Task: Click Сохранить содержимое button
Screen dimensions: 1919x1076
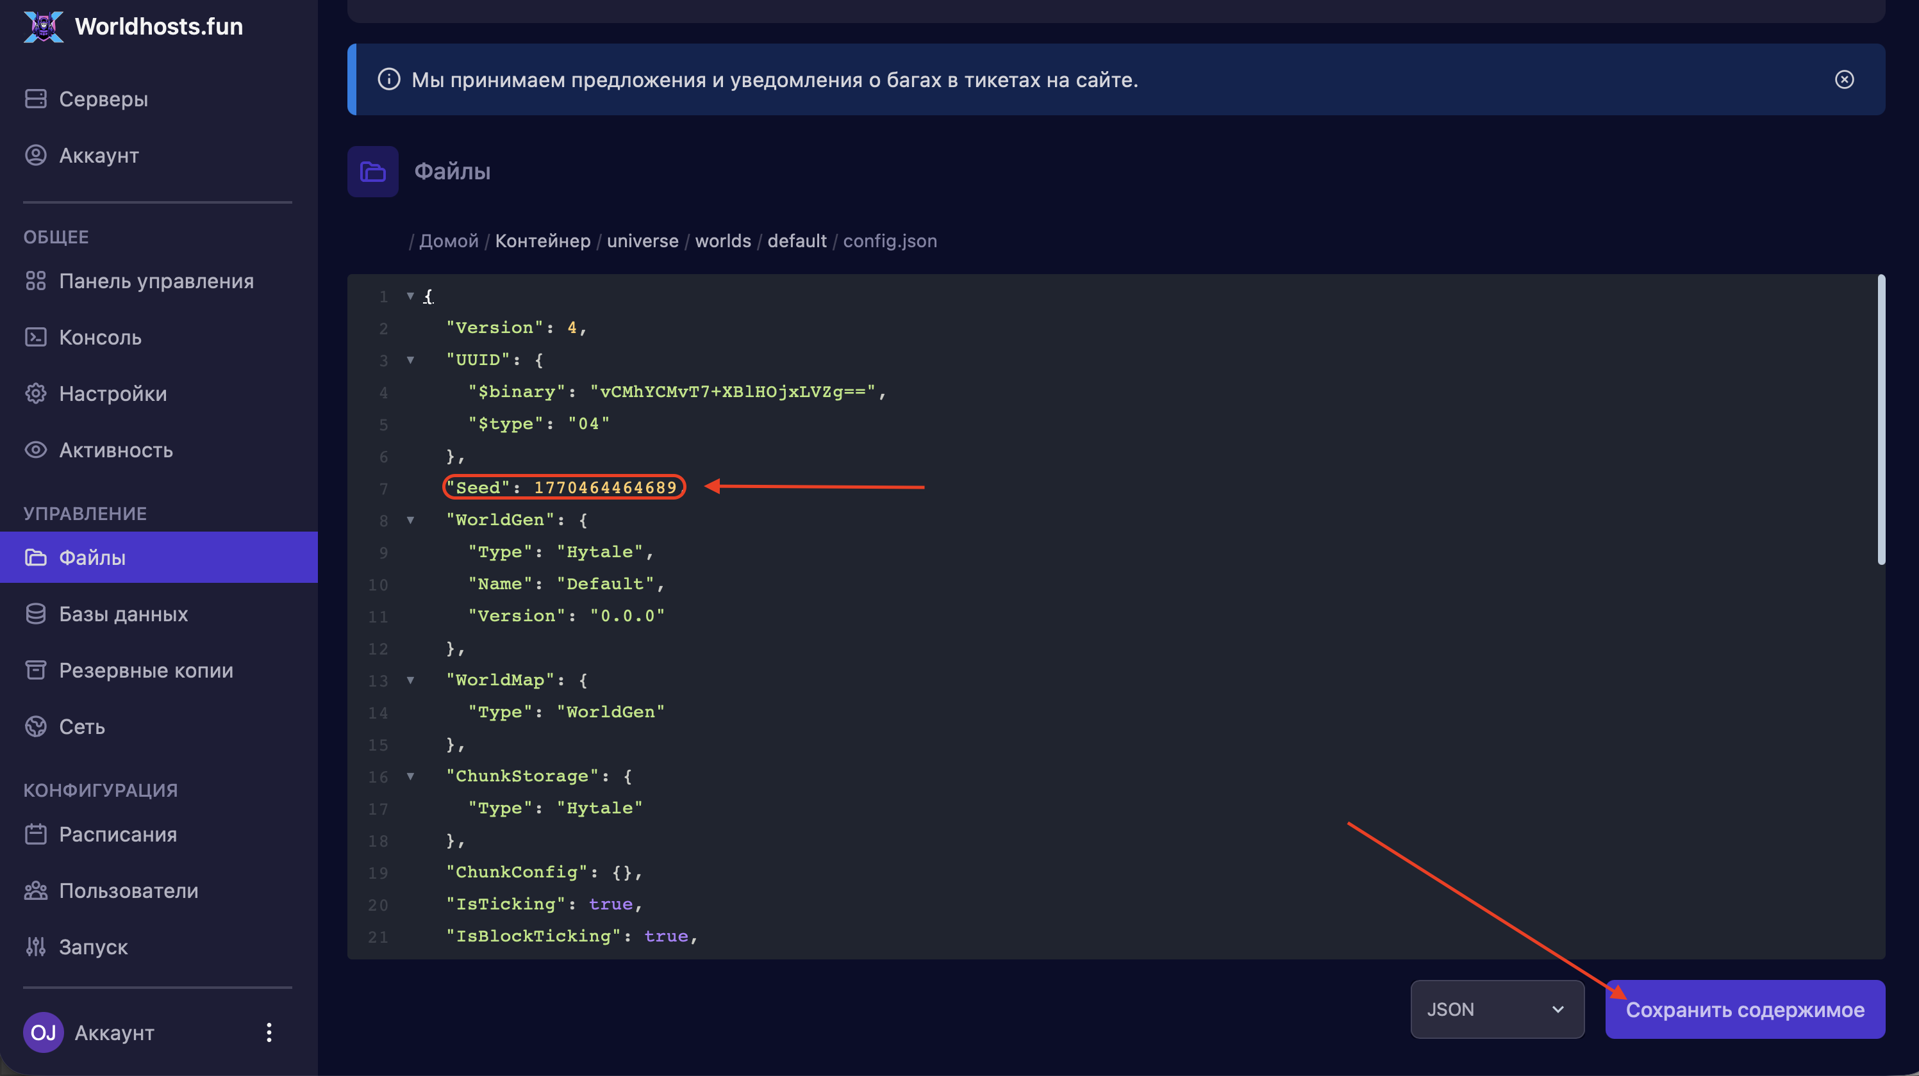Action: 1744,1009
